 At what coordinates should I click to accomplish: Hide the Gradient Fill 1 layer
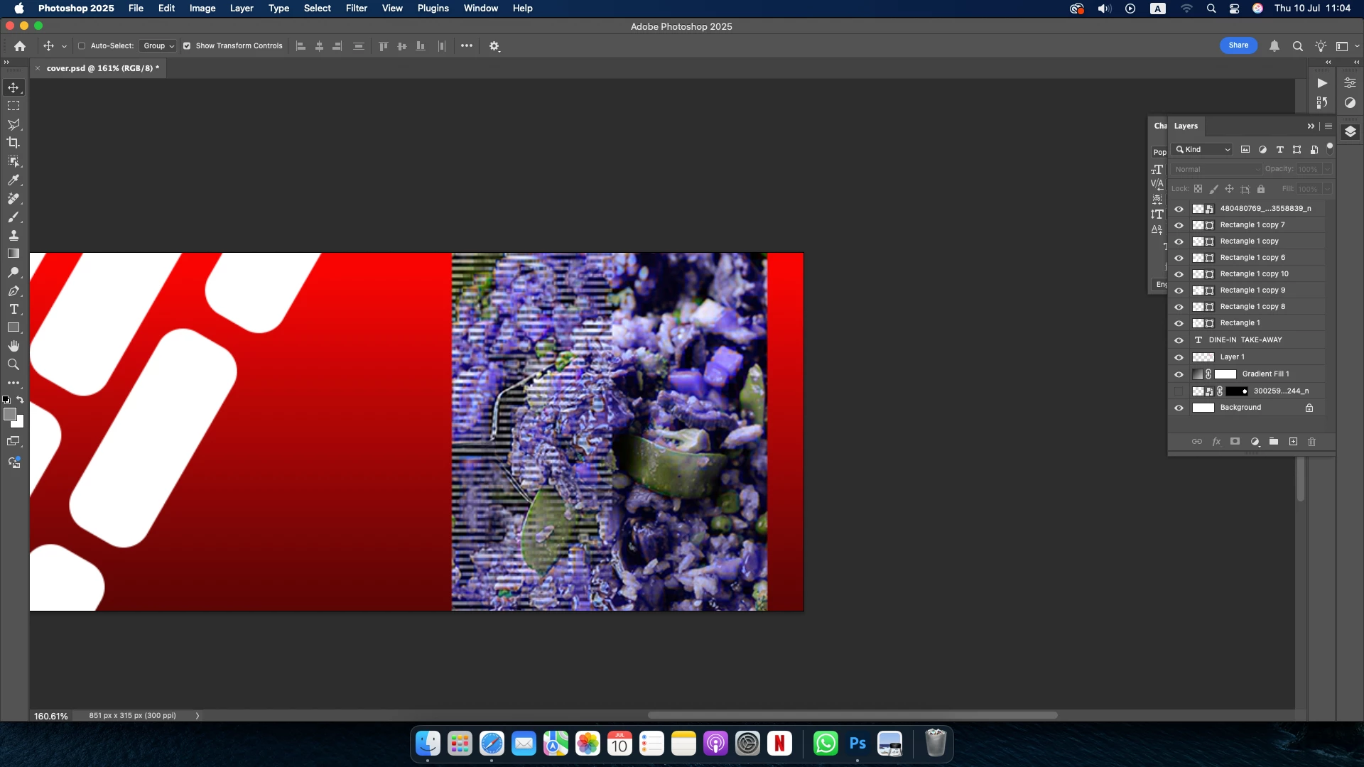[1179, 374]
